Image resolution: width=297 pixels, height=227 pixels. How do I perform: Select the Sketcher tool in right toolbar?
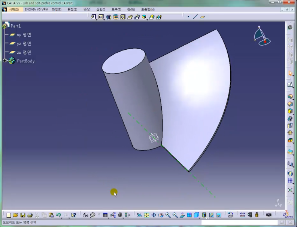(290, 85)
